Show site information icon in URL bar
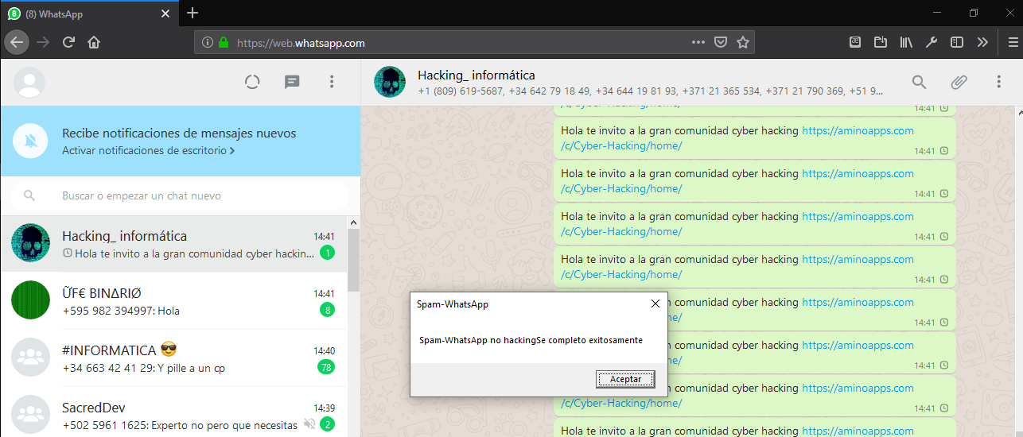The width and height of the screenshot is (1023, 437). (207, 43)
